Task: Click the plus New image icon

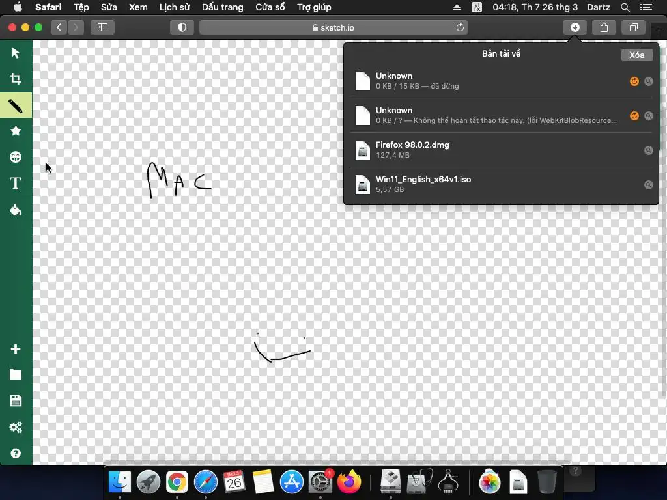Action: [16, 349]
